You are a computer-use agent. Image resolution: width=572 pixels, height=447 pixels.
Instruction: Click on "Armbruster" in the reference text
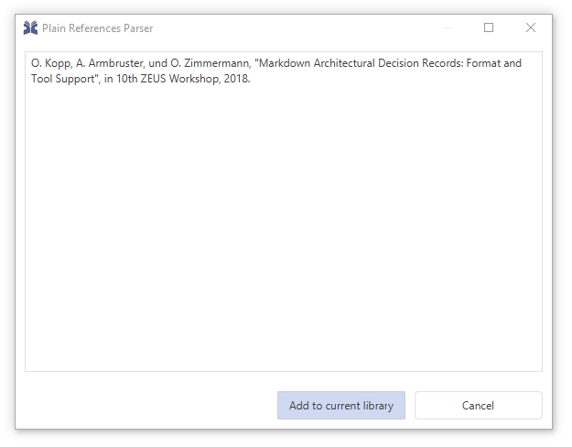pos(105,64)
